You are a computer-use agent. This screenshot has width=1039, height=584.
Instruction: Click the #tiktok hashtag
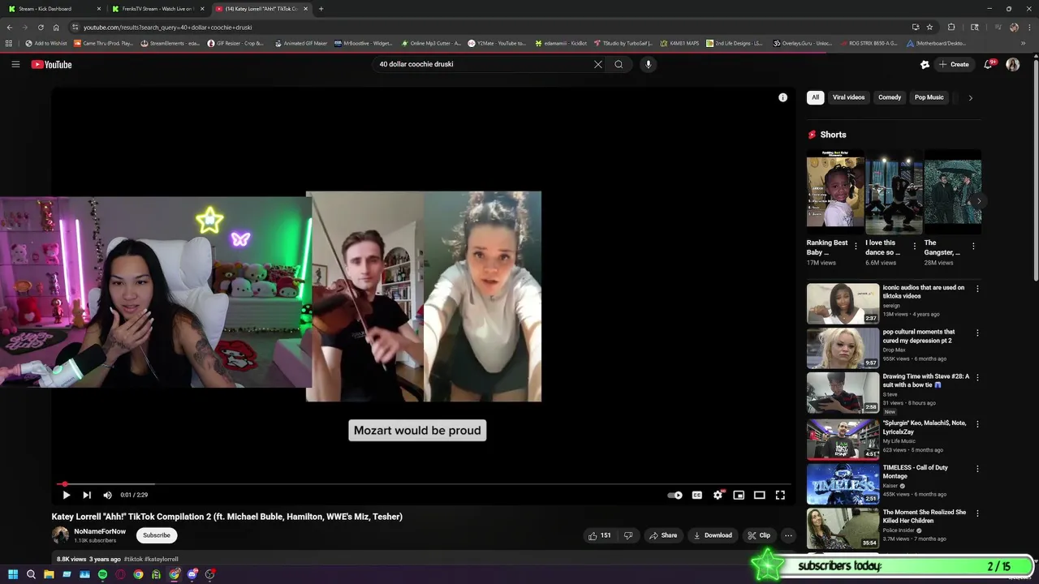pyautogui.click(x=133, y=559)
